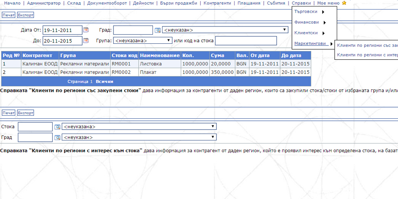Open the lower Град <неуказан> dropdown
Image resolution: width=398 pixels, height=199 pixels.
click(x=139, y=137)
